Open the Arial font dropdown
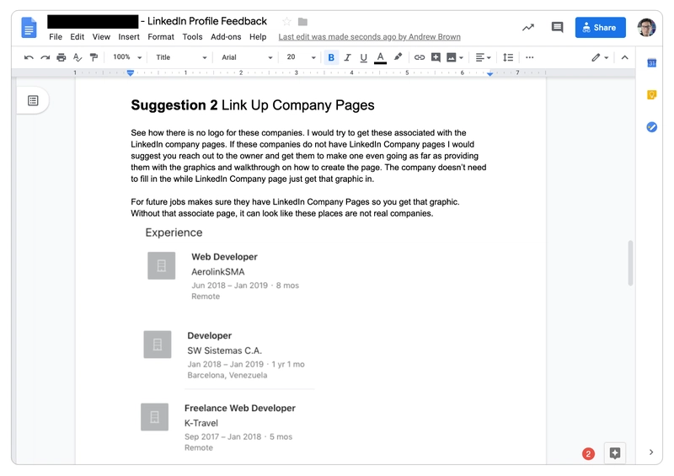 (247, 57)
